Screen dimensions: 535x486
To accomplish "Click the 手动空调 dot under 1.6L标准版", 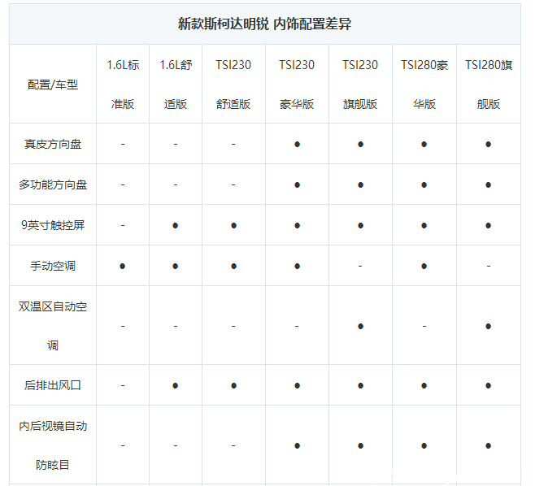I will (x=123, y=266).
